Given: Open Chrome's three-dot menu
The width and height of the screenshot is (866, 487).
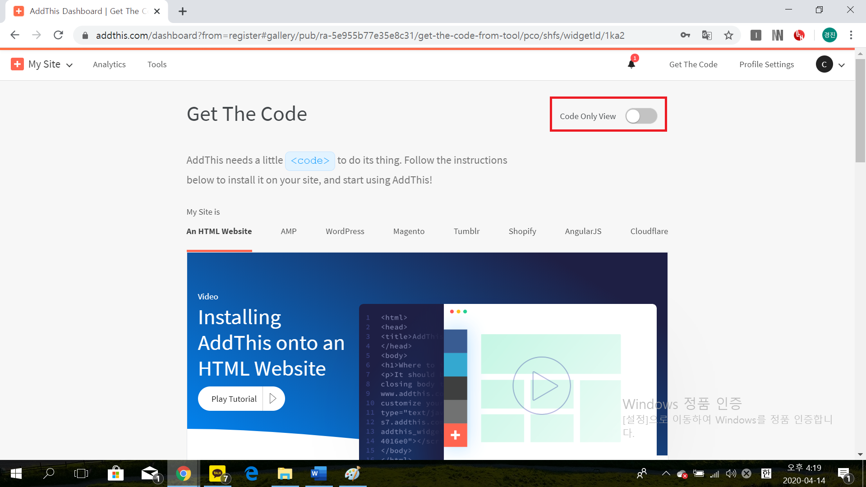Looking at the screenshot, I should [x=851, y=35].
